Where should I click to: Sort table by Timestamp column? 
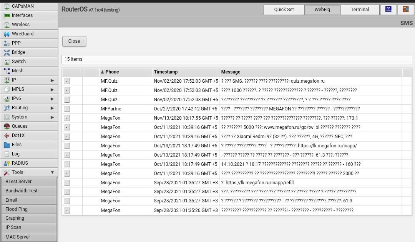tap(186, 72)
